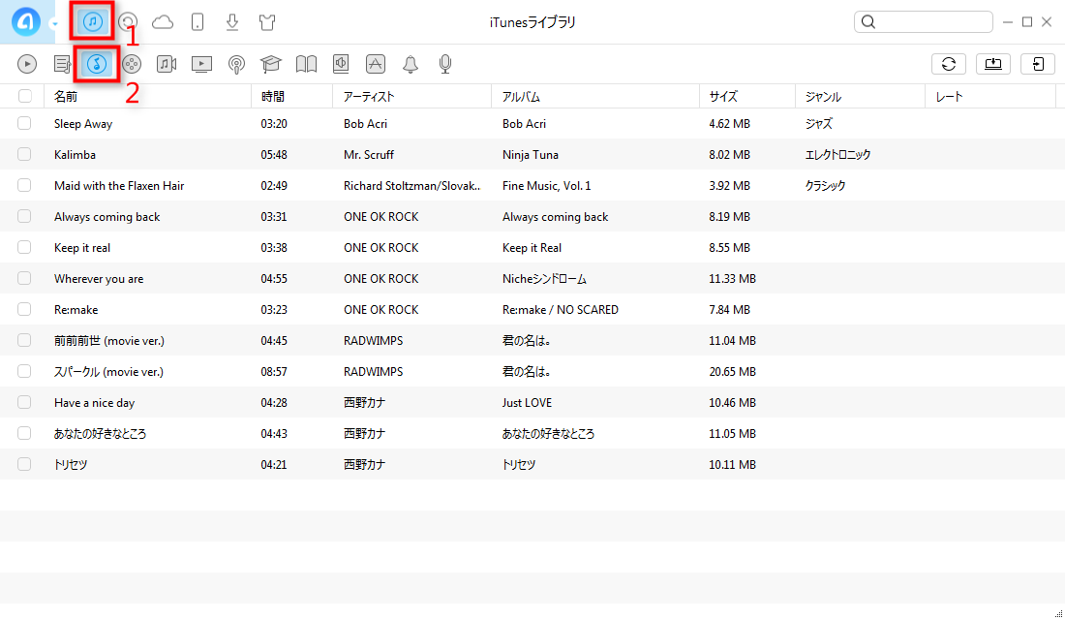Viewport: 1065px width, 620px height.
Task: Click the album Re:make / NO SCARED
Action: tap(561, 310)
